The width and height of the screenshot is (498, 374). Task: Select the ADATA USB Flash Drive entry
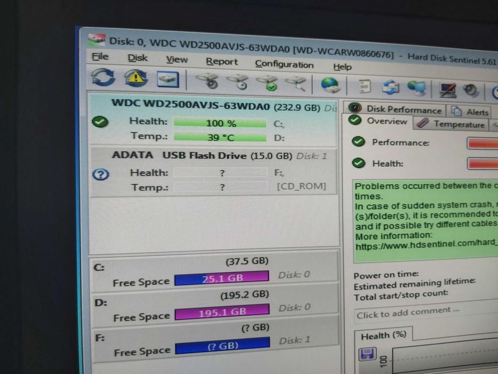(x=214, y=172)
